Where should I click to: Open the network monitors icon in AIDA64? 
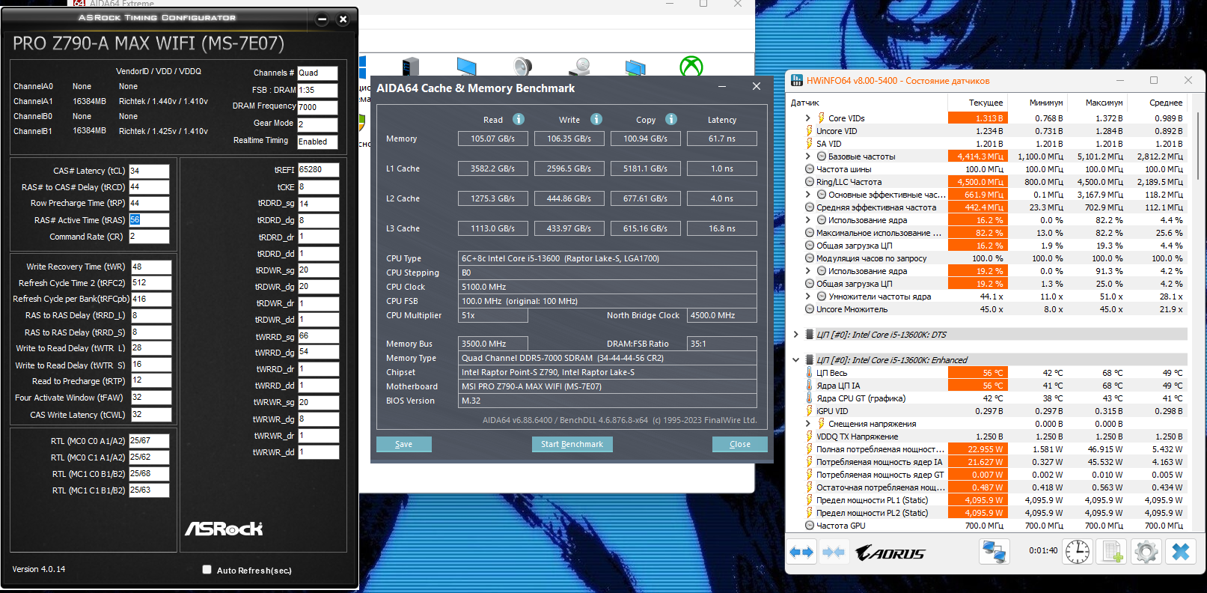click(x=635, y=67)
